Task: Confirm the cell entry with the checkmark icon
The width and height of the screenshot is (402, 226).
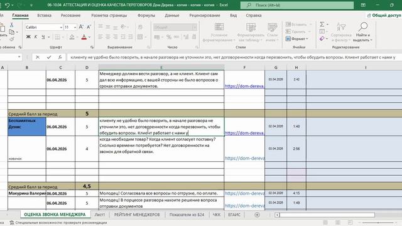Action: (x=49, y=57)
